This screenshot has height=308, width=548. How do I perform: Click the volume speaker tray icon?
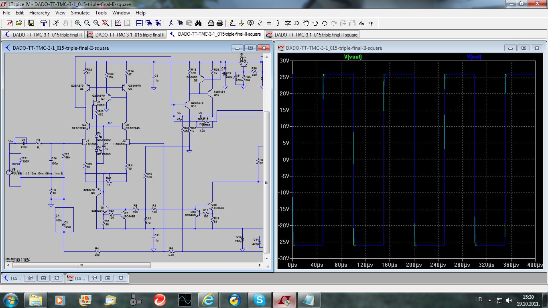coord(509,300)
